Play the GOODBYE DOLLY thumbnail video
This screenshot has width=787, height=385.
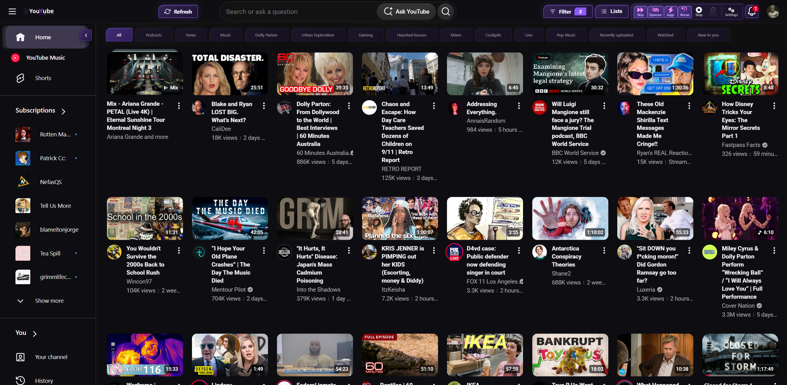coord(315,74)
